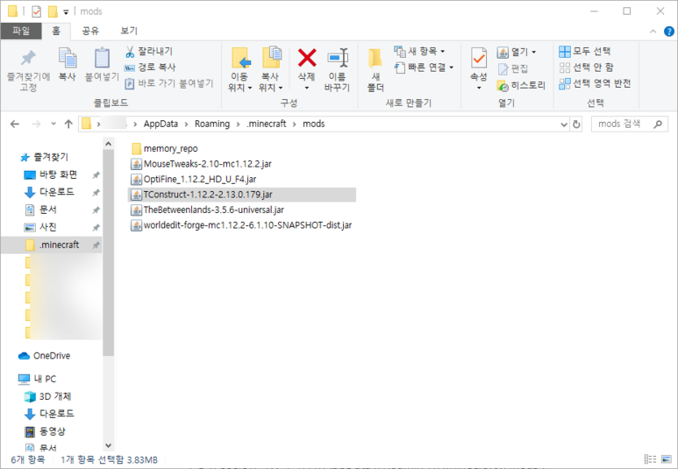
Task: Click the red X 삭제 (Delete) icon
Action: (x=307, y=59)
